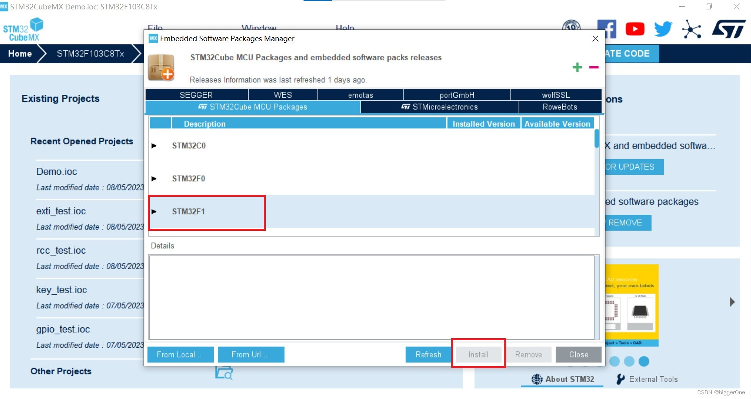The image size is (751, 399).
Task: Select the STM32Cube MCU Packages tab
Action: [253, 107]
